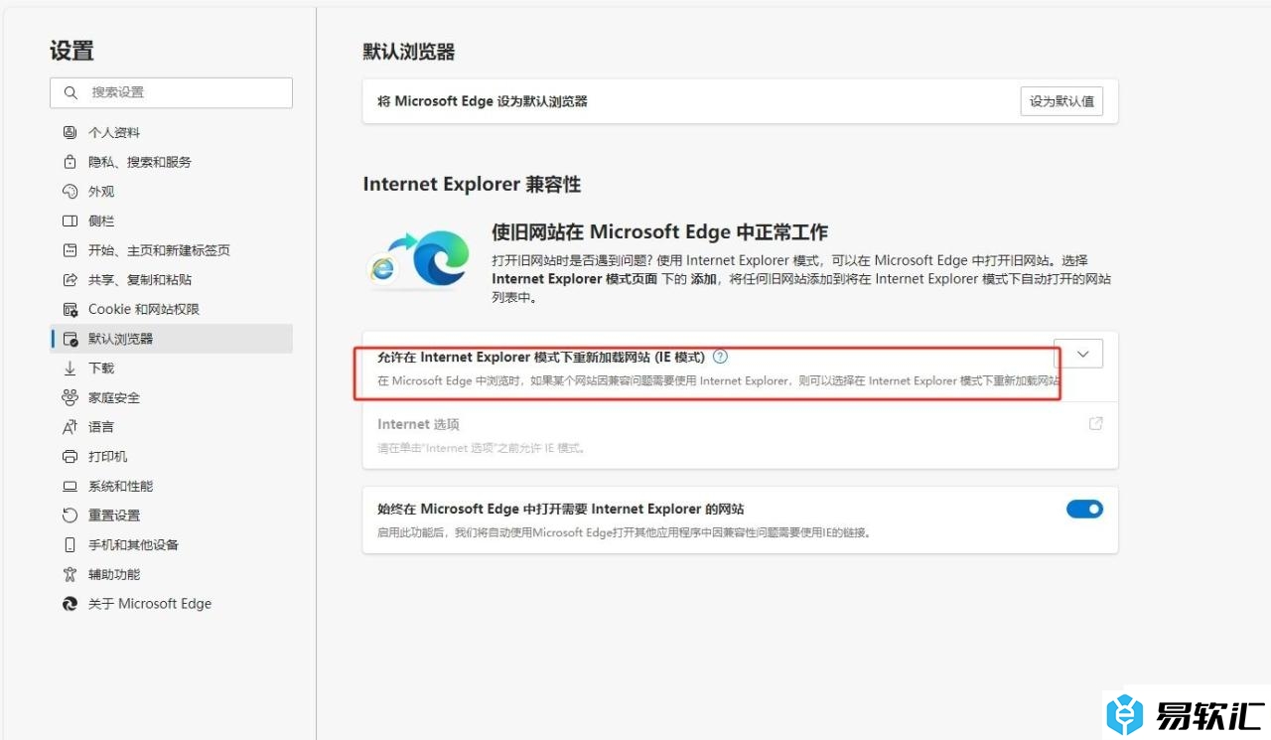Screen dimensions: 1271x740
Task: Click the 系统和性能 laptop icon
Action: coord(70,486)
